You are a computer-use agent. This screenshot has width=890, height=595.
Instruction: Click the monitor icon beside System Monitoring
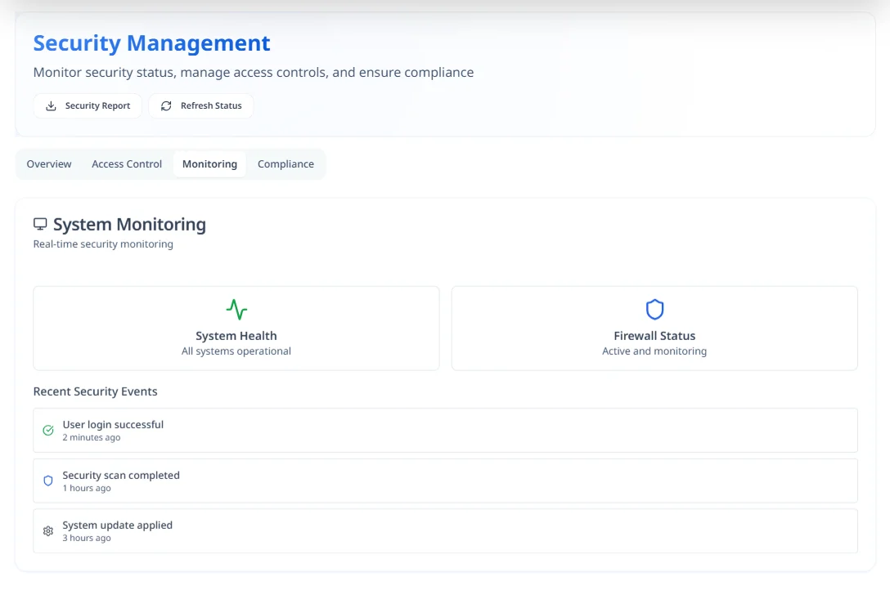point(40,224)
